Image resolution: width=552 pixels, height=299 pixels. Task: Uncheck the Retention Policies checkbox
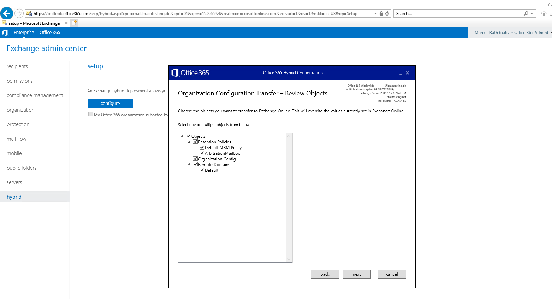[x=195, y=142]
